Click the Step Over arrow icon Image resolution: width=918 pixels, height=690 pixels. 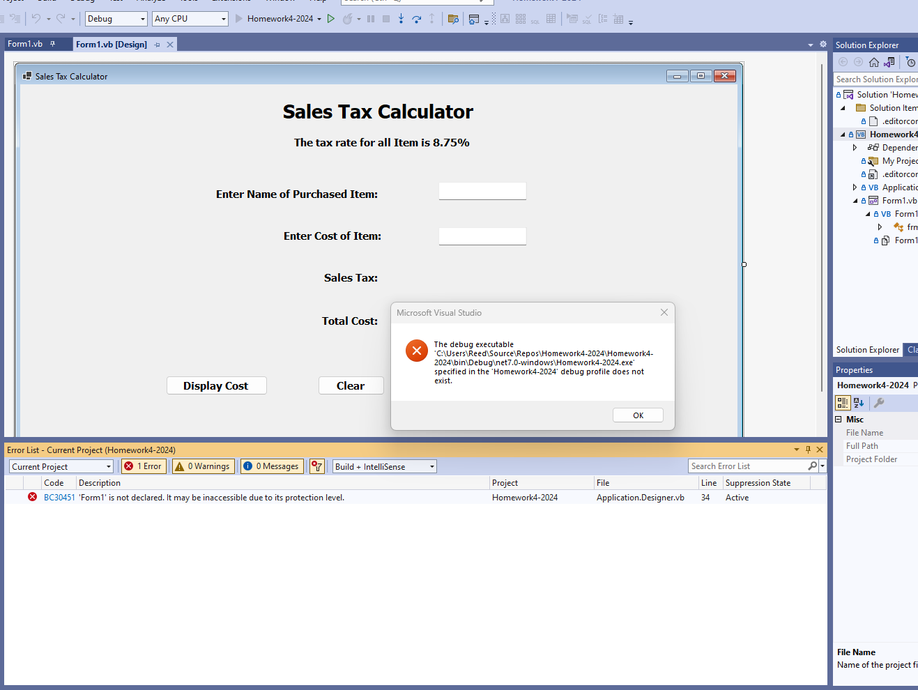coord(417,19)
